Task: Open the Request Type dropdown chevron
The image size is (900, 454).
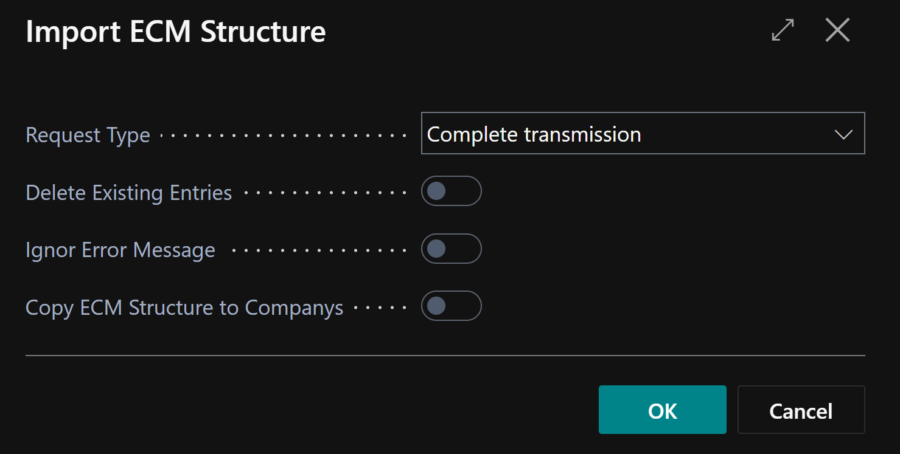Action: pos(843,134)
